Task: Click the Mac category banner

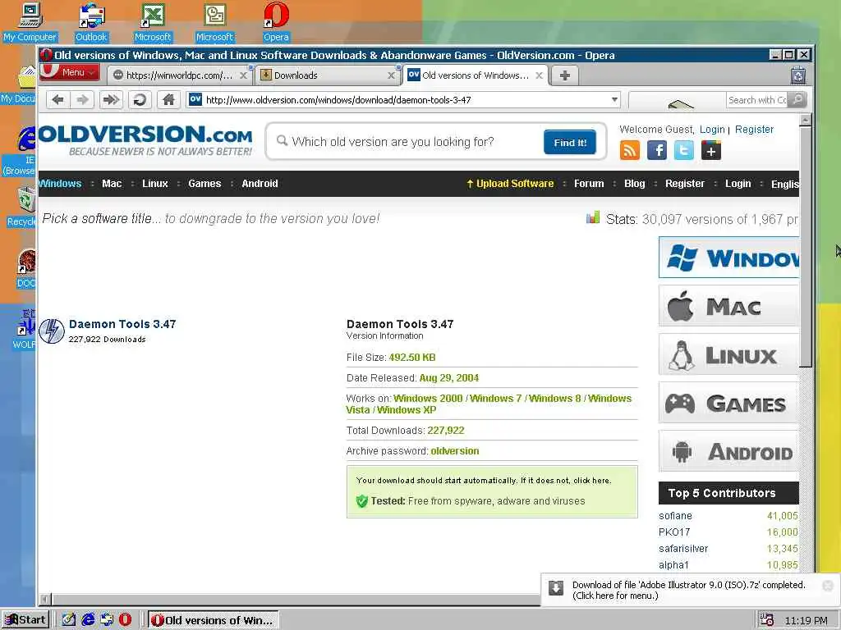Action: pyautogui.click(x=729, y=306)
